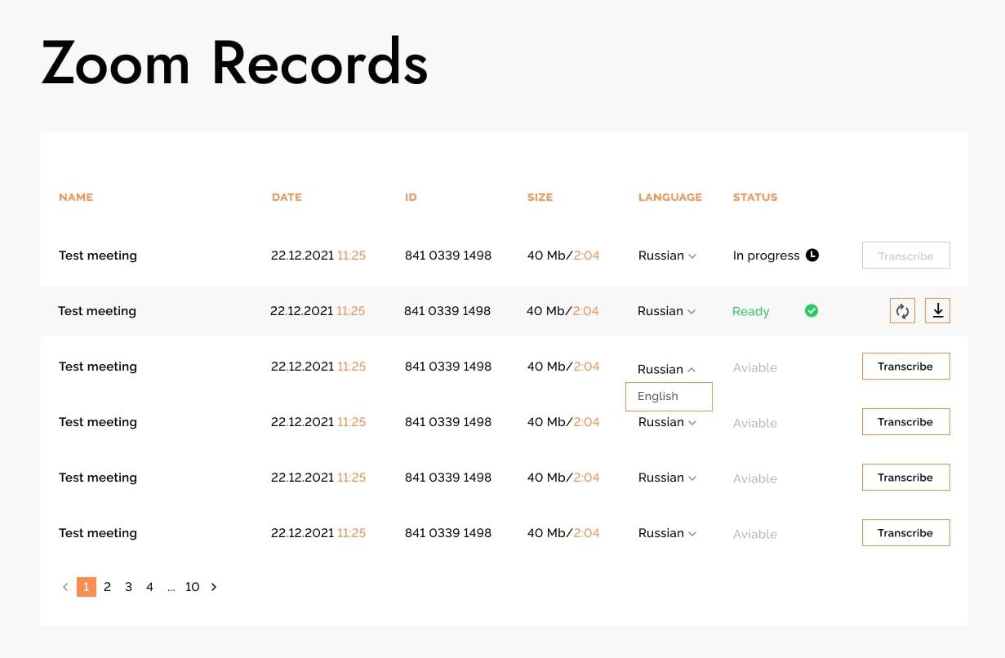Click the clock icon beside In progress
The image size is (1005, 658).
tap(812, 256)
